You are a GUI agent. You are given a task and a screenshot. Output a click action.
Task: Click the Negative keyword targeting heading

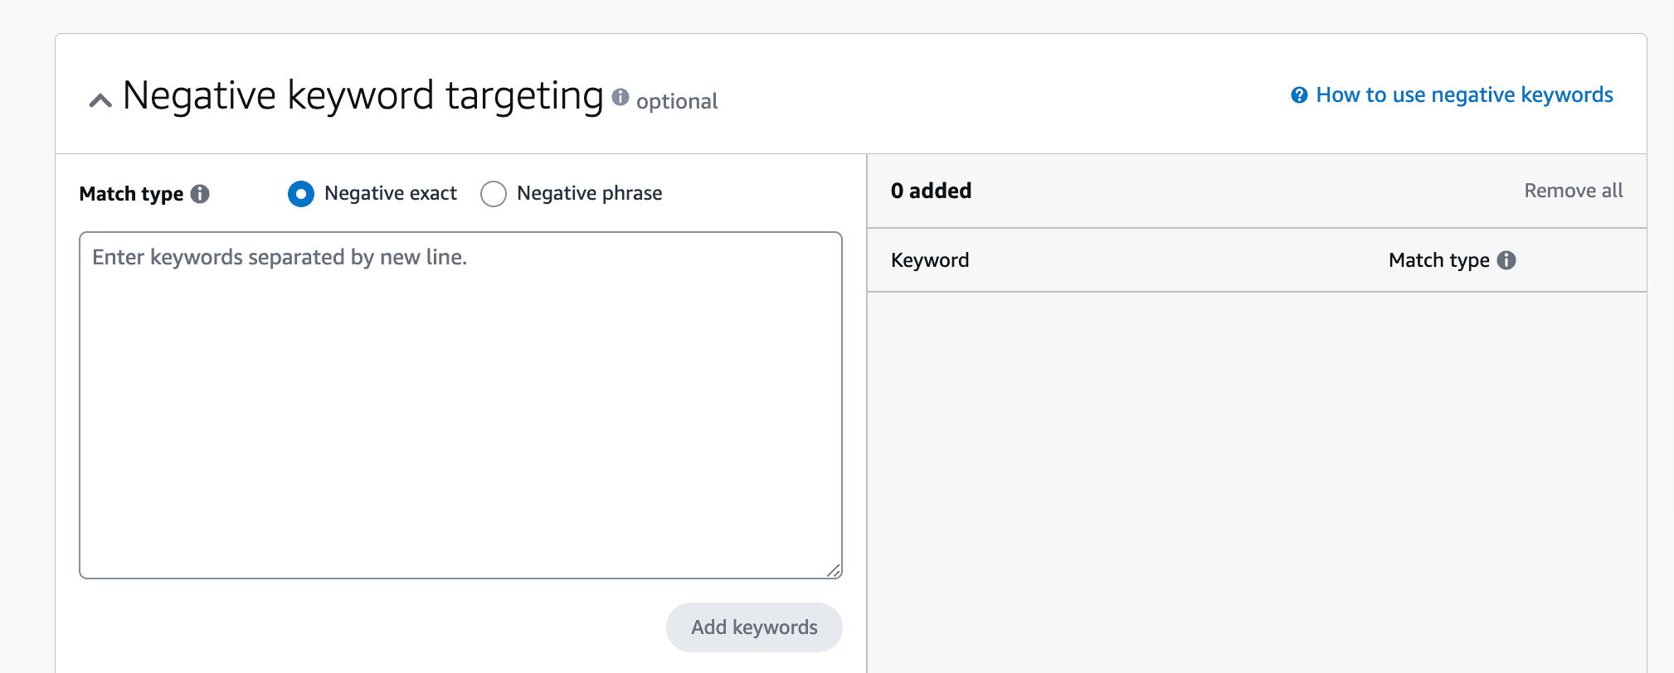point(363,96)
